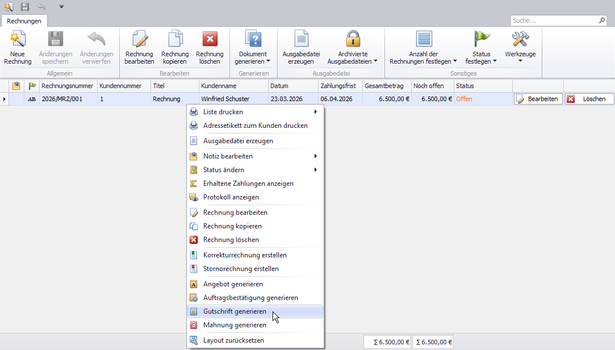The width and height of the screenshot is (615, 350).
Task: Expand Anzahl der Rechnungen festlegen dropdown
Action: point(423,58)
